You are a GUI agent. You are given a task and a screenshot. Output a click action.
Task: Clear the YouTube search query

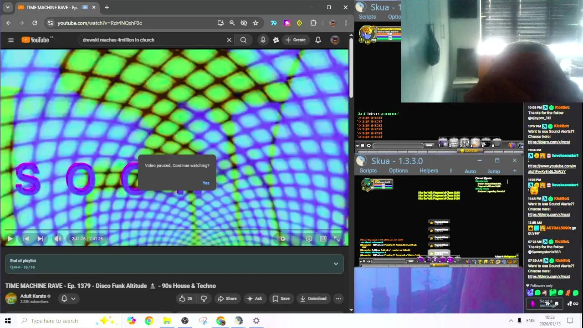pyautogui.click(x=229, y=40)
